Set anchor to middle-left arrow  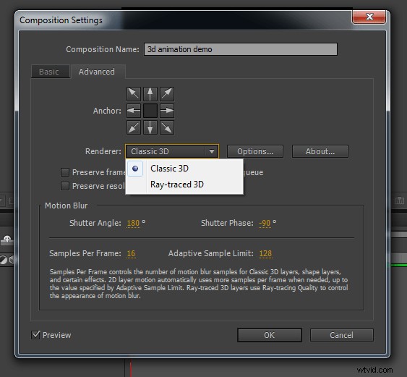click(134, 111)
